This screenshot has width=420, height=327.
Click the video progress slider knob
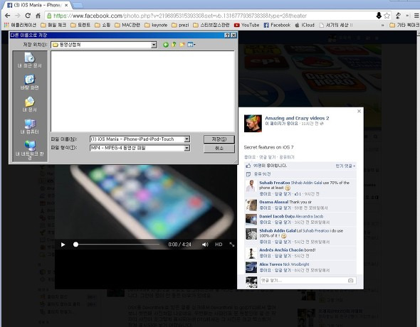(x=75, y=245)
